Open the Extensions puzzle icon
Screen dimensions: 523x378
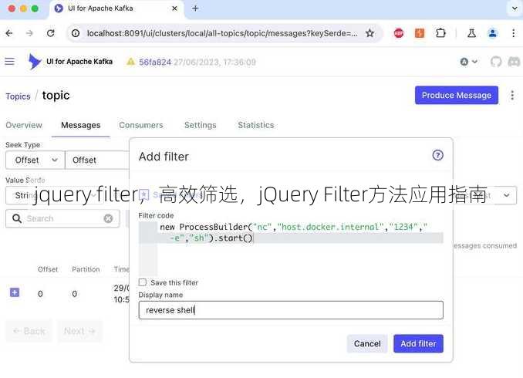[440, 33]
